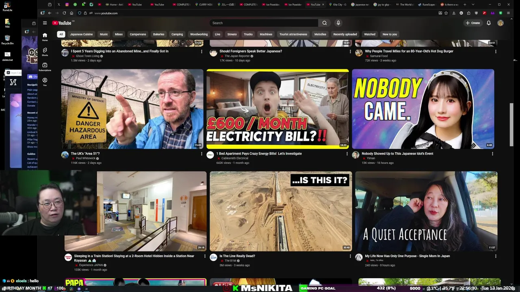Screen dimensions: 520x292
Task: Select the New to you chip
Action: coord(390,34)
